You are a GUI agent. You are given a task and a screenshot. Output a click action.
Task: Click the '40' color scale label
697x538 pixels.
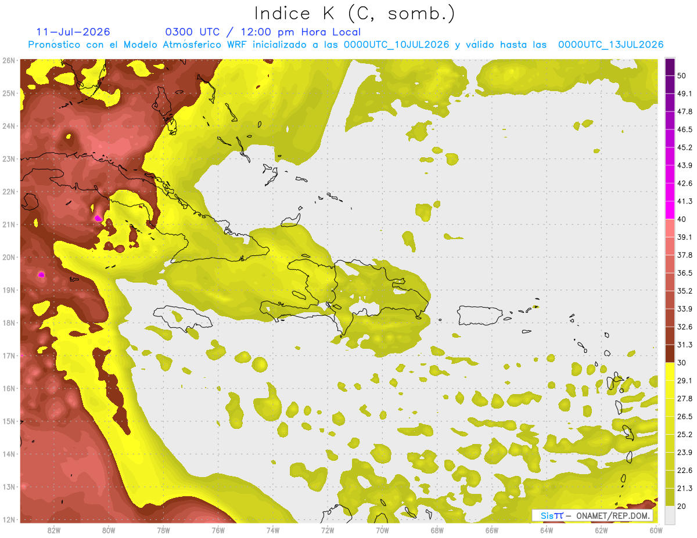pyautogui.click(x=682, y=219)
